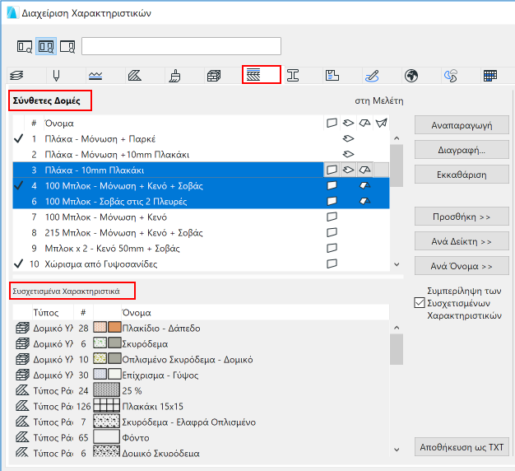Click fill type icon of Πλακάκι 15x15

pos(22,406)
